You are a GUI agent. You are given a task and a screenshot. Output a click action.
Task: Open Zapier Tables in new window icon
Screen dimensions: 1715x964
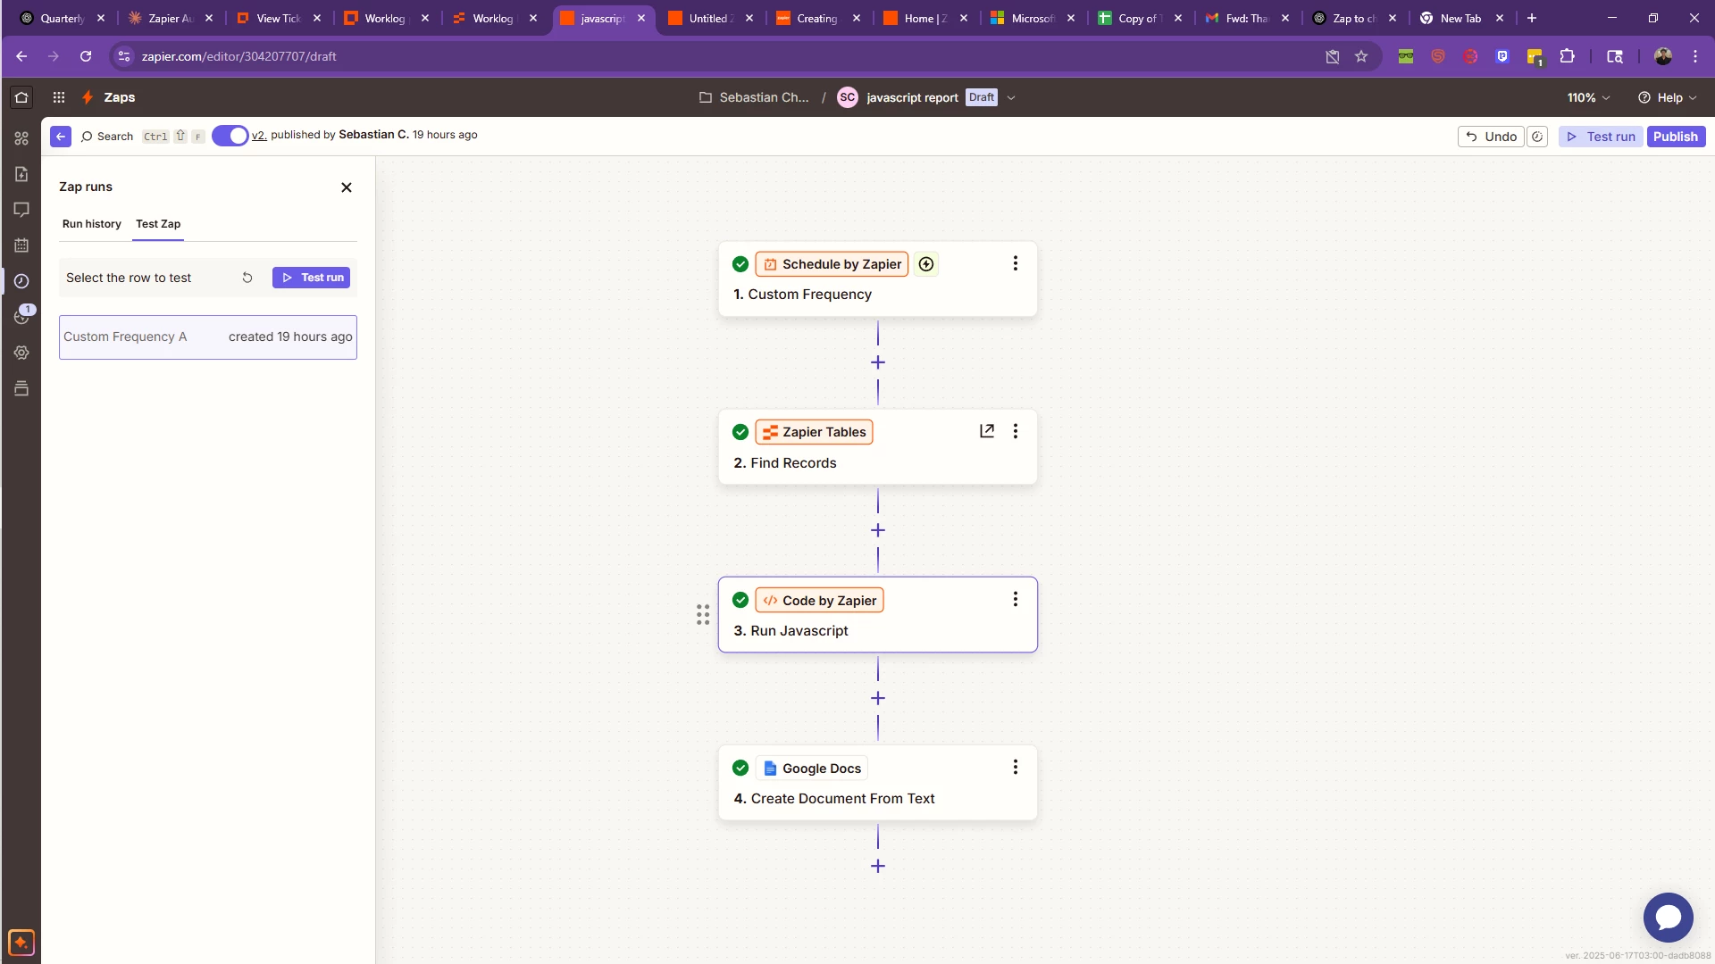(x=987, y=431)
